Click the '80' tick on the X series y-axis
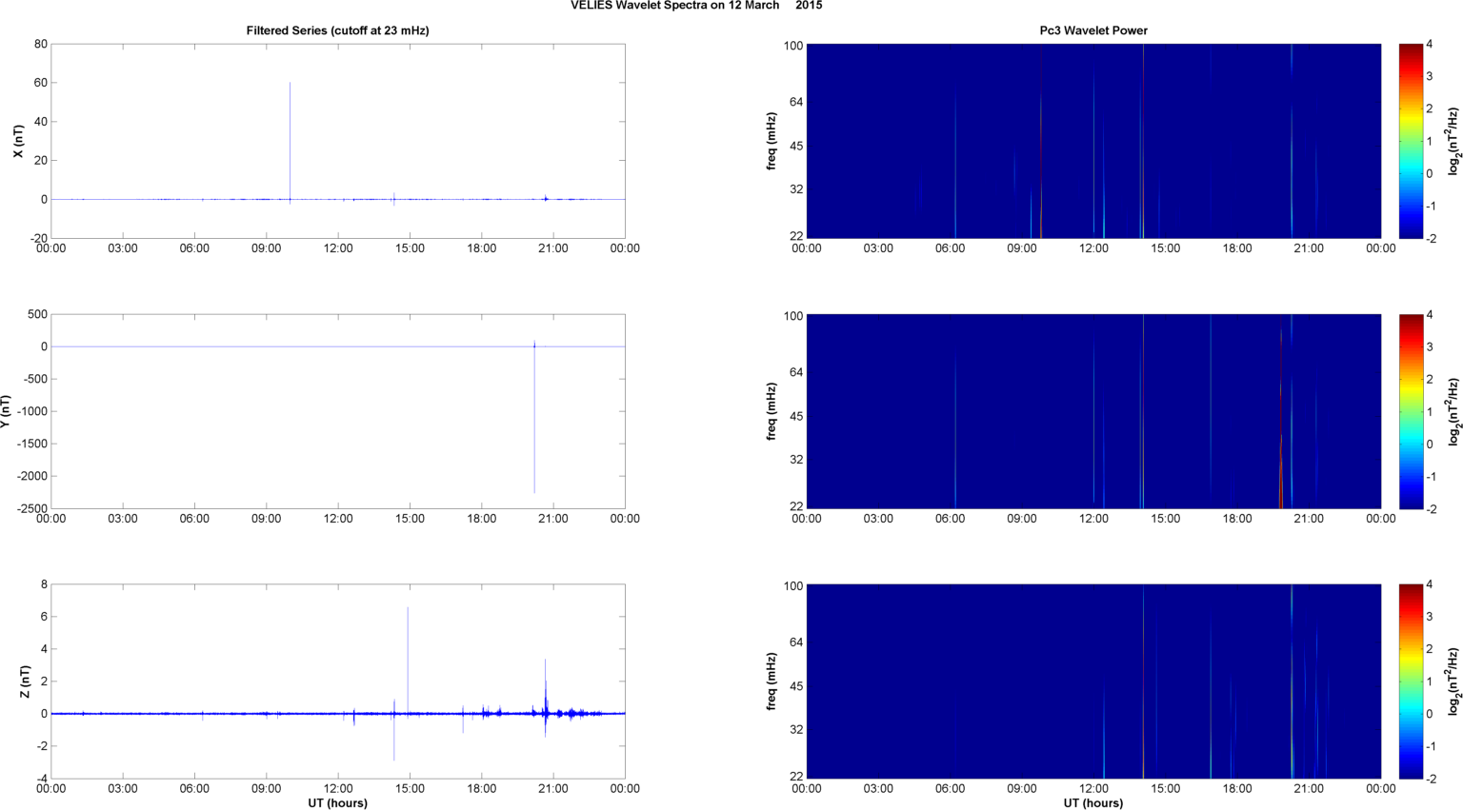 coord(40,44)
